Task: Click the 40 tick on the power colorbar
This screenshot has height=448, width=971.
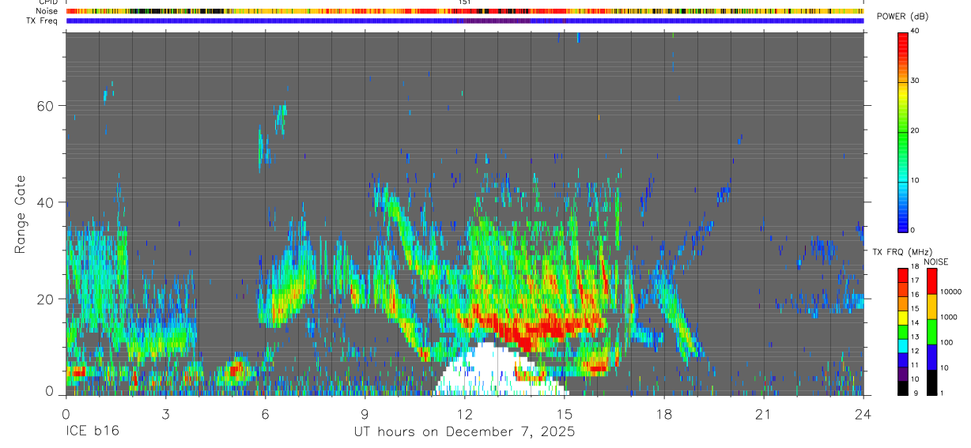Action: click(x=914, y=31)
